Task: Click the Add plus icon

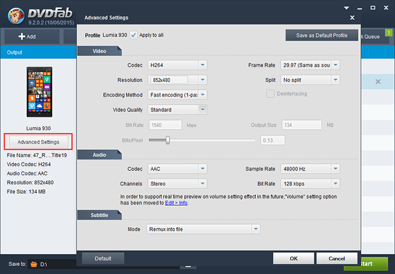Action: 22,37
